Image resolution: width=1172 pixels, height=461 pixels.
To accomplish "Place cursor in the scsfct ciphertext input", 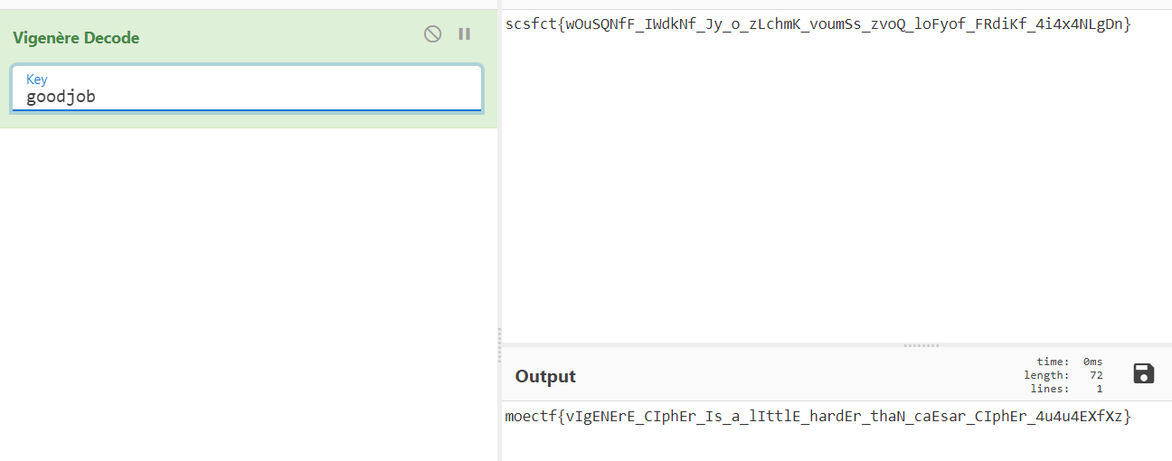I will click(818, 24).
